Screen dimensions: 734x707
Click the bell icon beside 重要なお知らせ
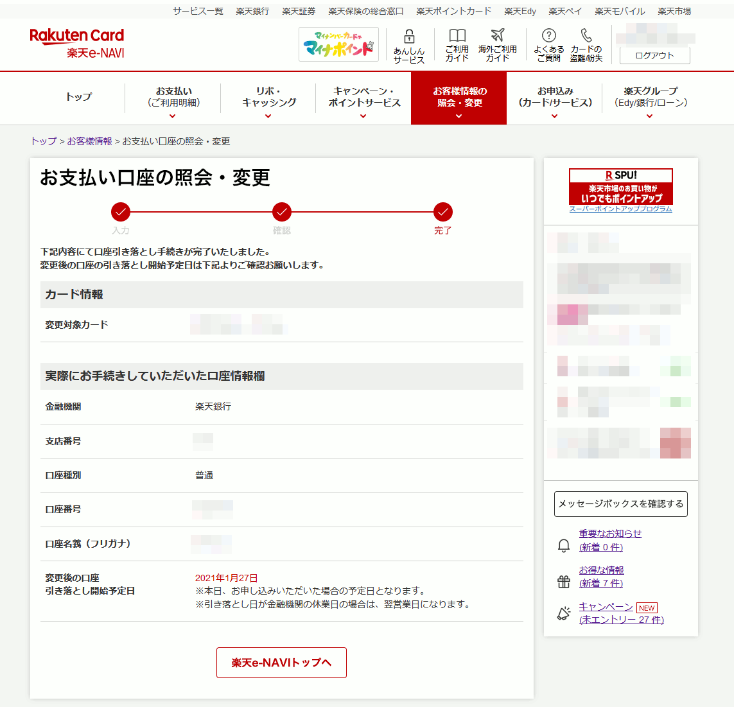[563, 546]
